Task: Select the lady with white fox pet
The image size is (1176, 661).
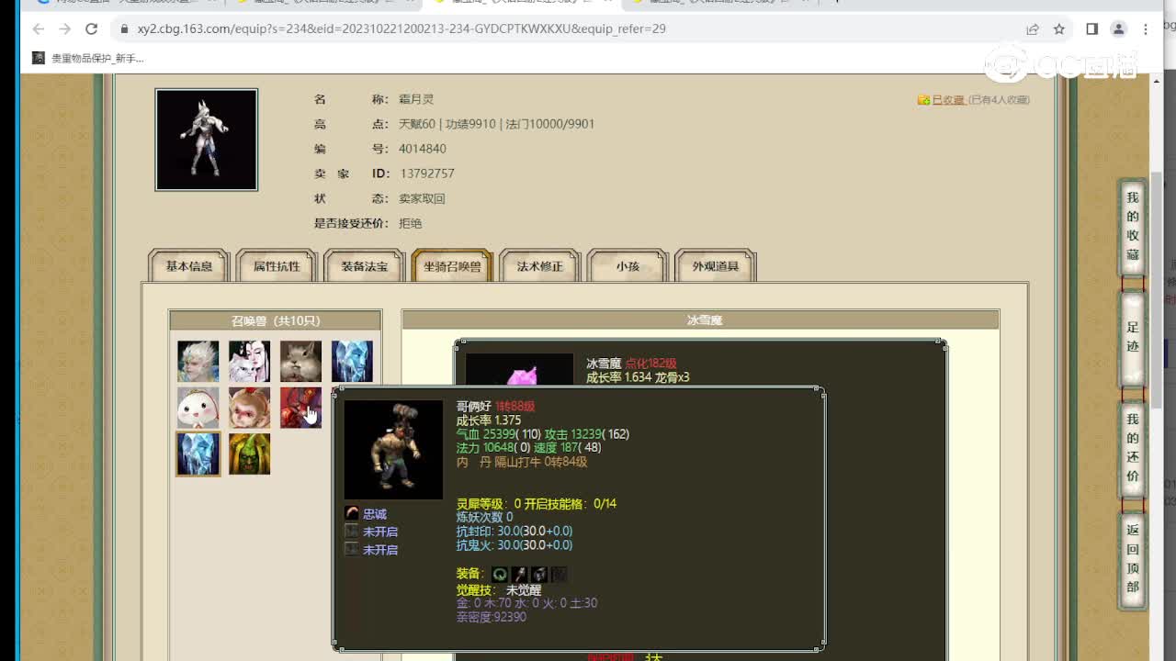Action: coord(250,362)
